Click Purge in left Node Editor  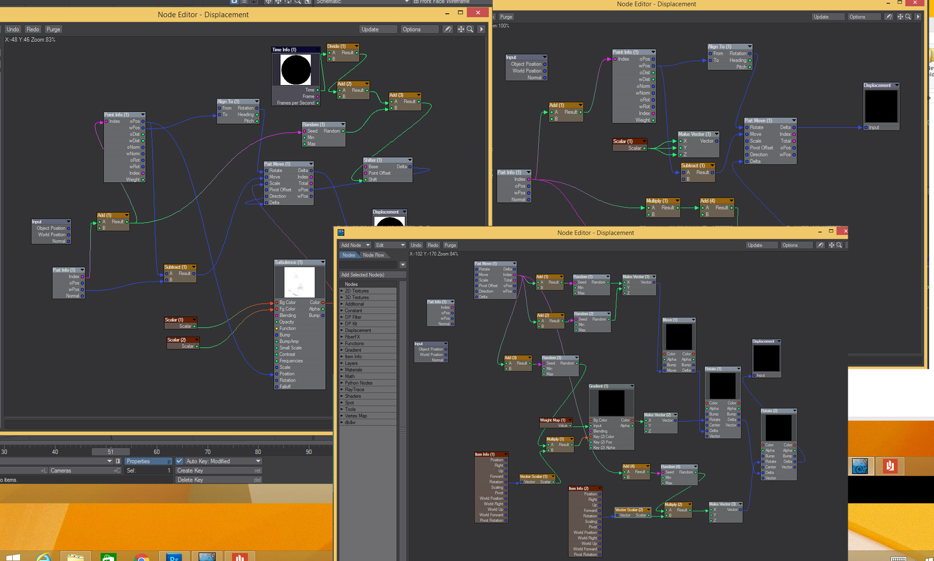tap(53, 30)
